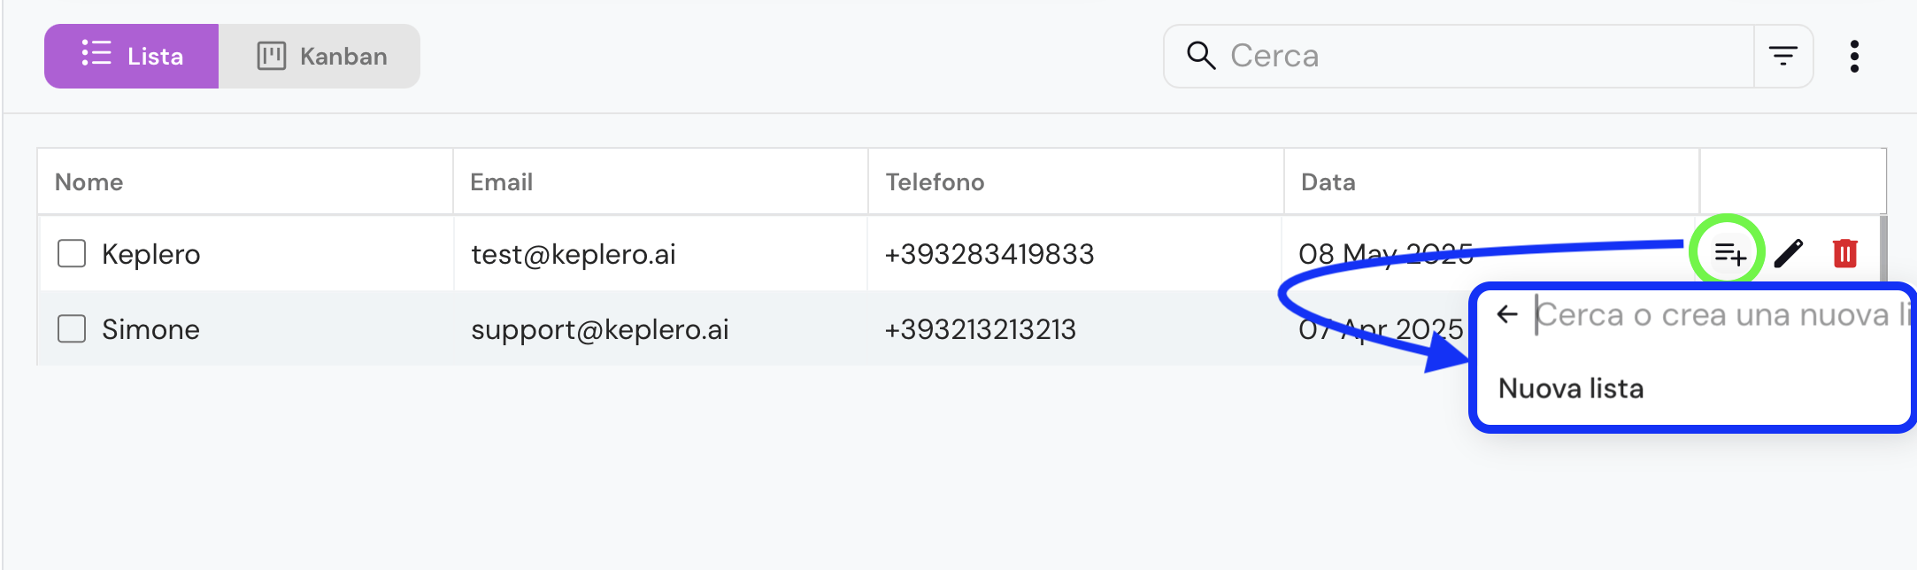The width and height of the screenshot is (1917, 570).
Task: Tick the checkbox next to Keplero
Action: pos(72,253)
